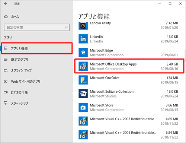Open オフライン マップ settings page
Screen dimensions: 186x143
(x=37, y=70)
